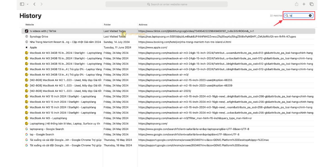Select the "'s videos with | TikTok" entry

click(x=43, y=31)
